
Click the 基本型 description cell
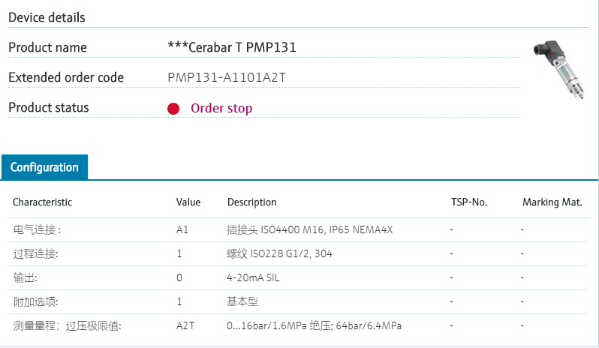pos(242,301)
